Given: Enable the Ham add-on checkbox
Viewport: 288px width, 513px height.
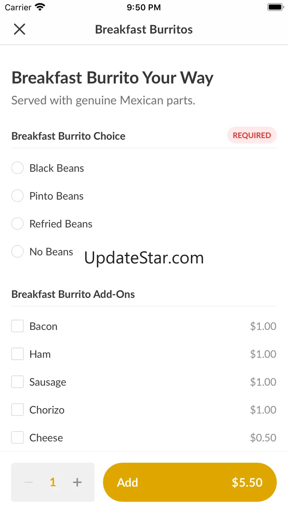Looking at the screenshot, I should click(x=17, y=354).
